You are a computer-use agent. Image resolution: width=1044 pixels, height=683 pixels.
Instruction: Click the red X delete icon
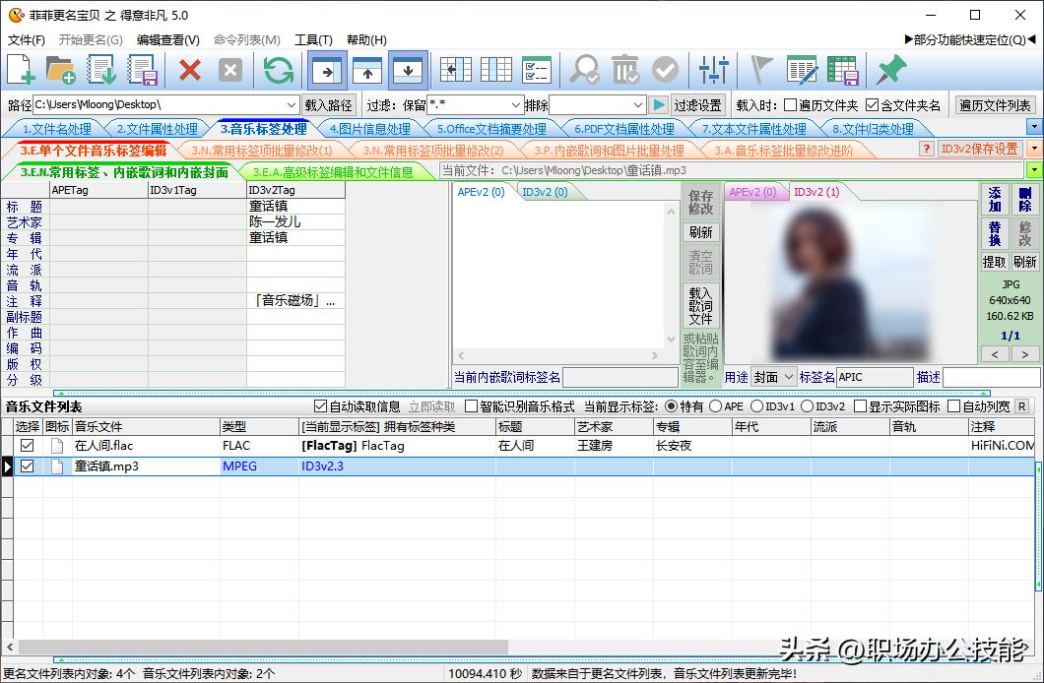(x=190, y=70)
